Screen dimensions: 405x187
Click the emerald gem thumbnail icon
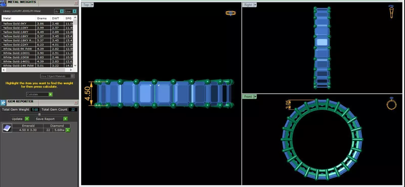[x=7, y=128]
